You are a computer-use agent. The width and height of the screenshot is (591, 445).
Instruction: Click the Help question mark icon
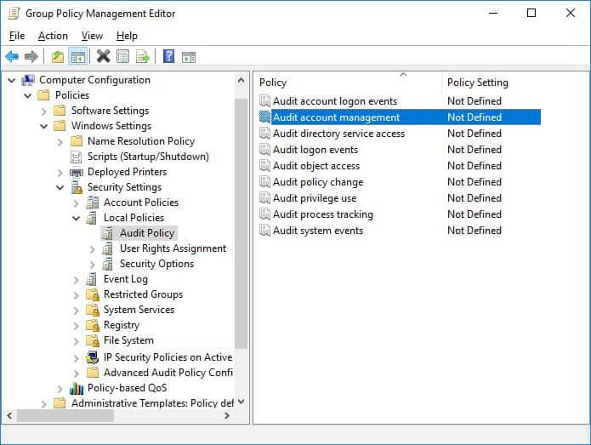pyautogui.click(x=168, y=56)
